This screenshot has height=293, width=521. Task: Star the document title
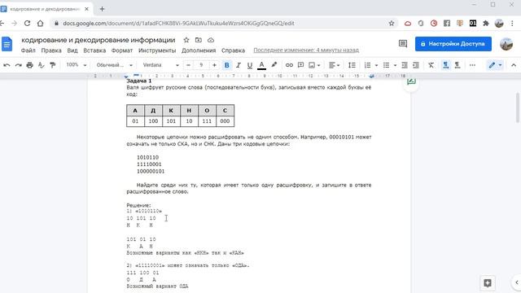(186, 40)
